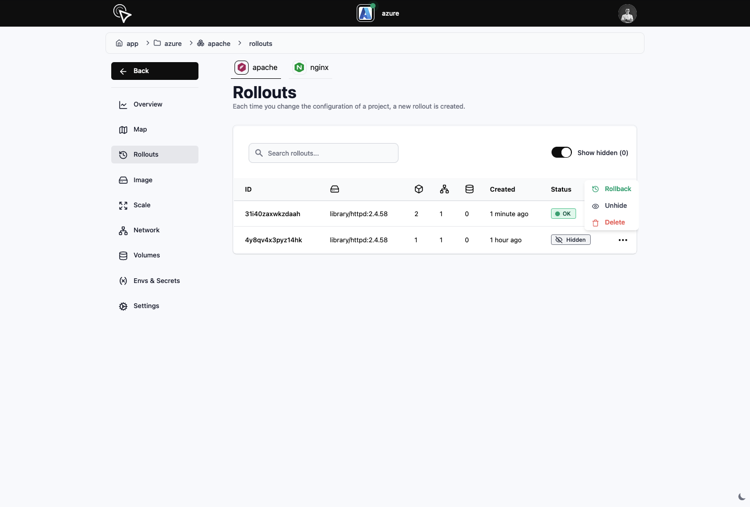Select the apache tab
Image resolution: width=750 pixels, height=507 pixels.
coord(256,67)
